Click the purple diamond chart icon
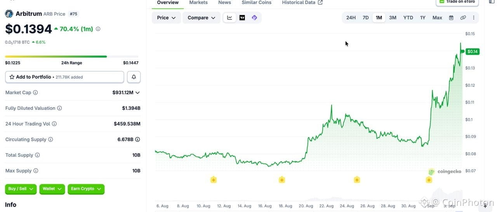Screen dimensions: 497x212 254,18
